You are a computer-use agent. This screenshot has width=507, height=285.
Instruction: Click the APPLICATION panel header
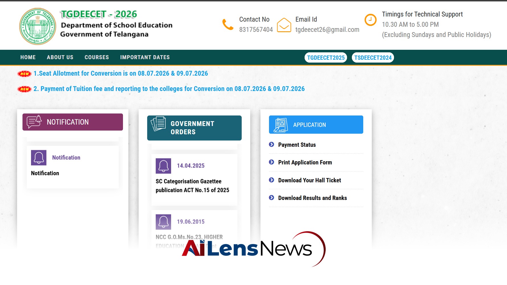[x=316, y=125]
